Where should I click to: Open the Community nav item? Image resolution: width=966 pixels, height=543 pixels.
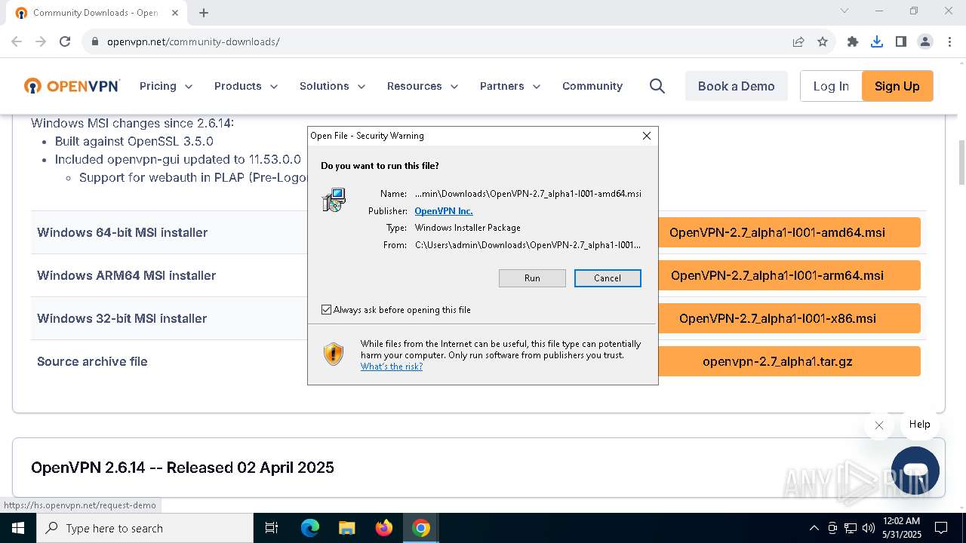click(592, 86)
